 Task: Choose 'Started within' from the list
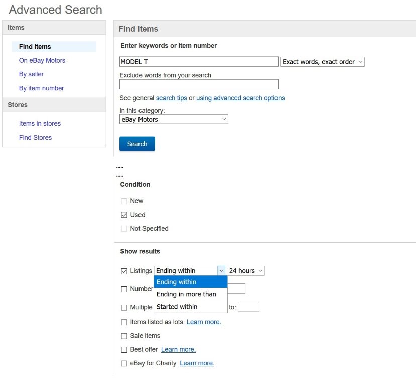(177, 307)
